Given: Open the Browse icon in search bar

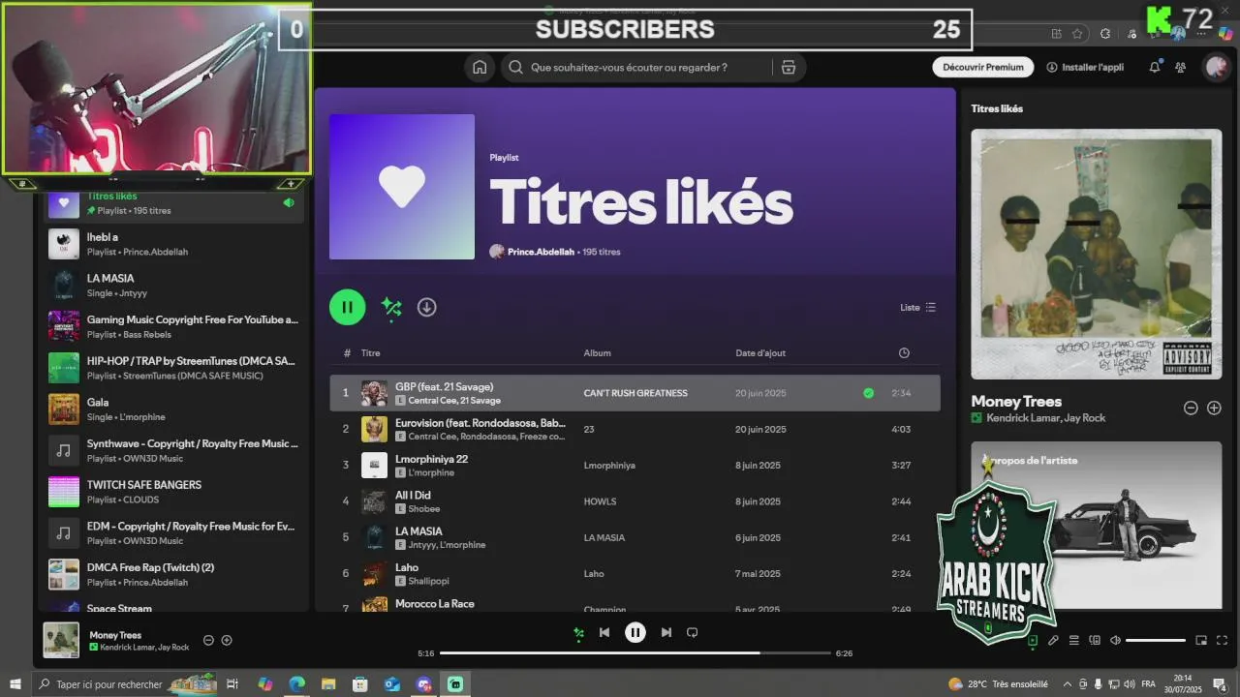Looking at the screenshot, I should pyautogui.click(x=789, y=68).
